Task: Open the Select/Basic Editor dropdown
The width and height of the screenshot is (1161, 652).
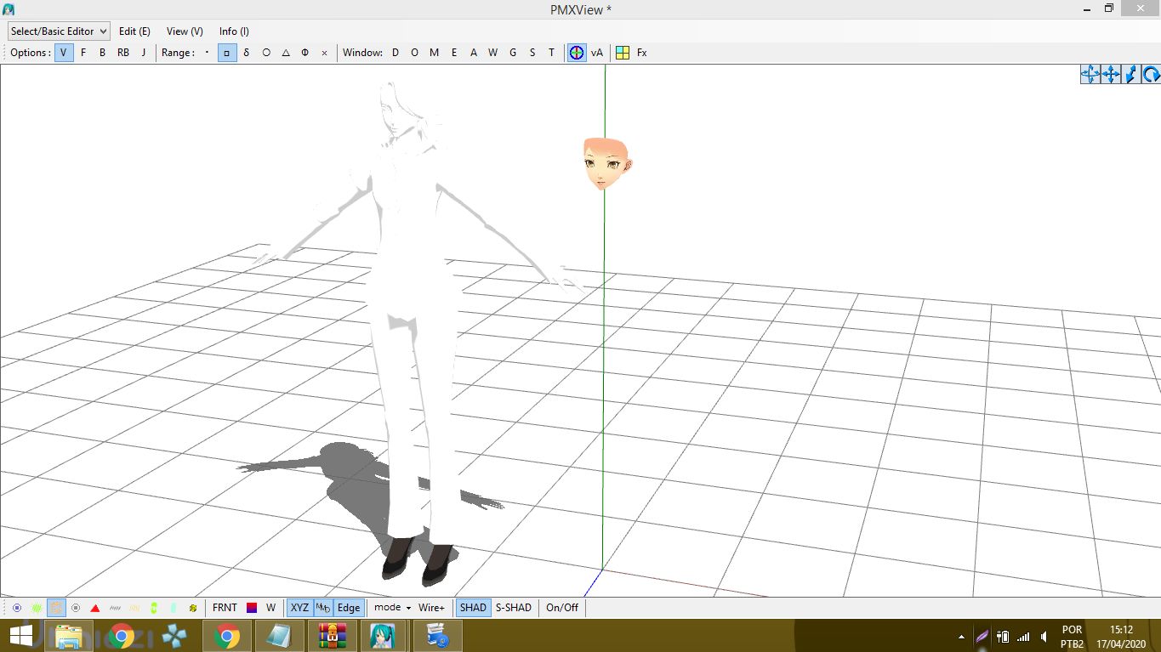Action: point(59,31)
